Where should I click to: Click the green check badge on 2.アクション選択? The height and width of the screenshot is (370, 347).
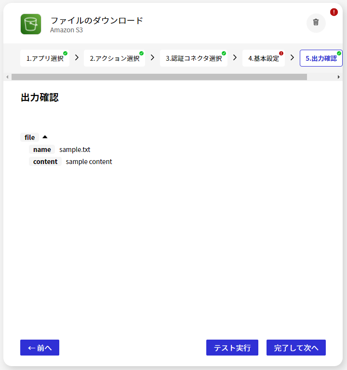click(x=141, y=54)
